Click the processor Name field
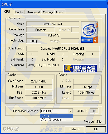The height and width of the screenshot is (134, 108). click(53, 24)
